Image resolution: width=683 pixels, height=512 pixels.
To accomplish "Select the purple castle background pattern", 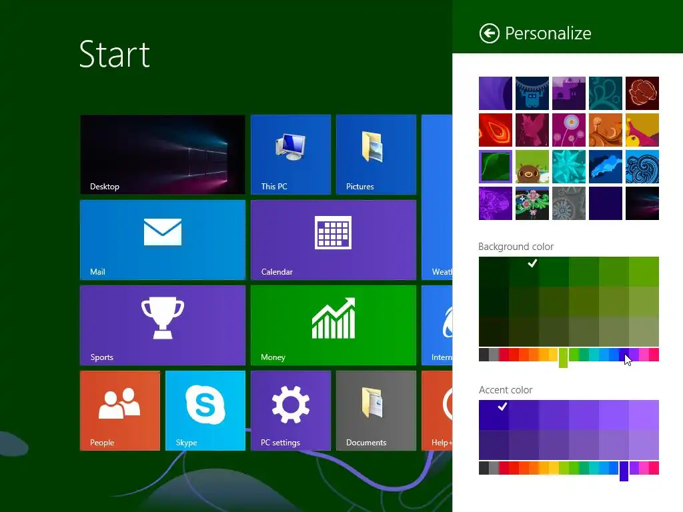I will point(568,93).
